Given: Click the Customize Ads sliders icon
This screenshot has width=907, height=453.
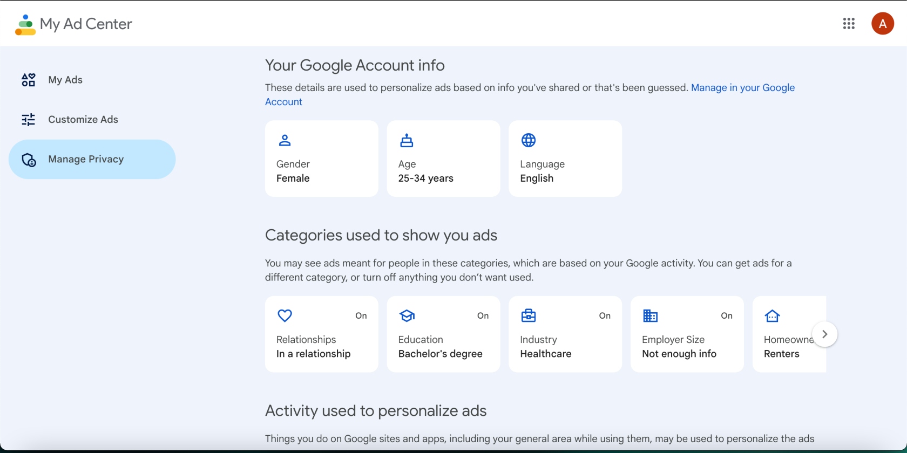Looking at the screenshot, I should [x=29, y=120].
